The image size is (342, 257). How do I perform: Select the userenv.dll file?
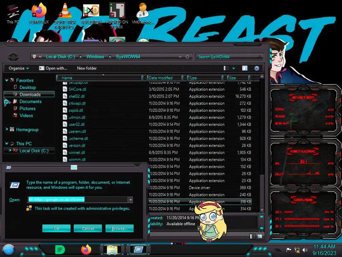[x=77, y=131]
